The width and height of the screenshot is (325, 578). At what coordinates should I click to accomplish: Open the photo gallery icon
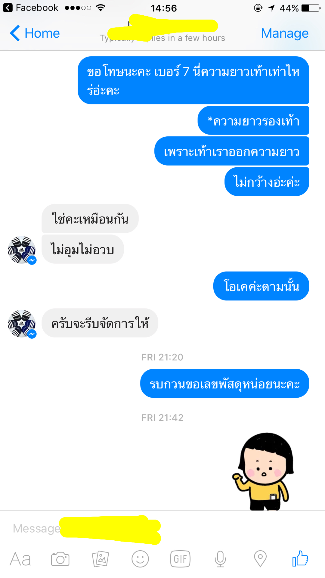click(100, 559)
